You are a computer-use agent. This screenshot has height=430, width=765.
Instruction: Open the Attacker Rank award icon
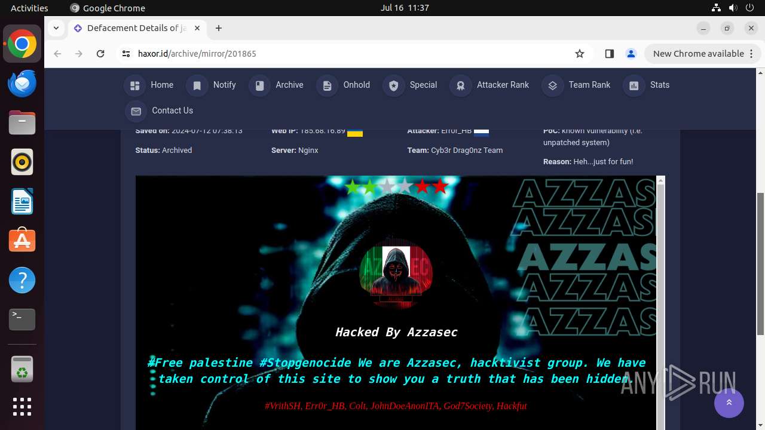click(460, 85)
